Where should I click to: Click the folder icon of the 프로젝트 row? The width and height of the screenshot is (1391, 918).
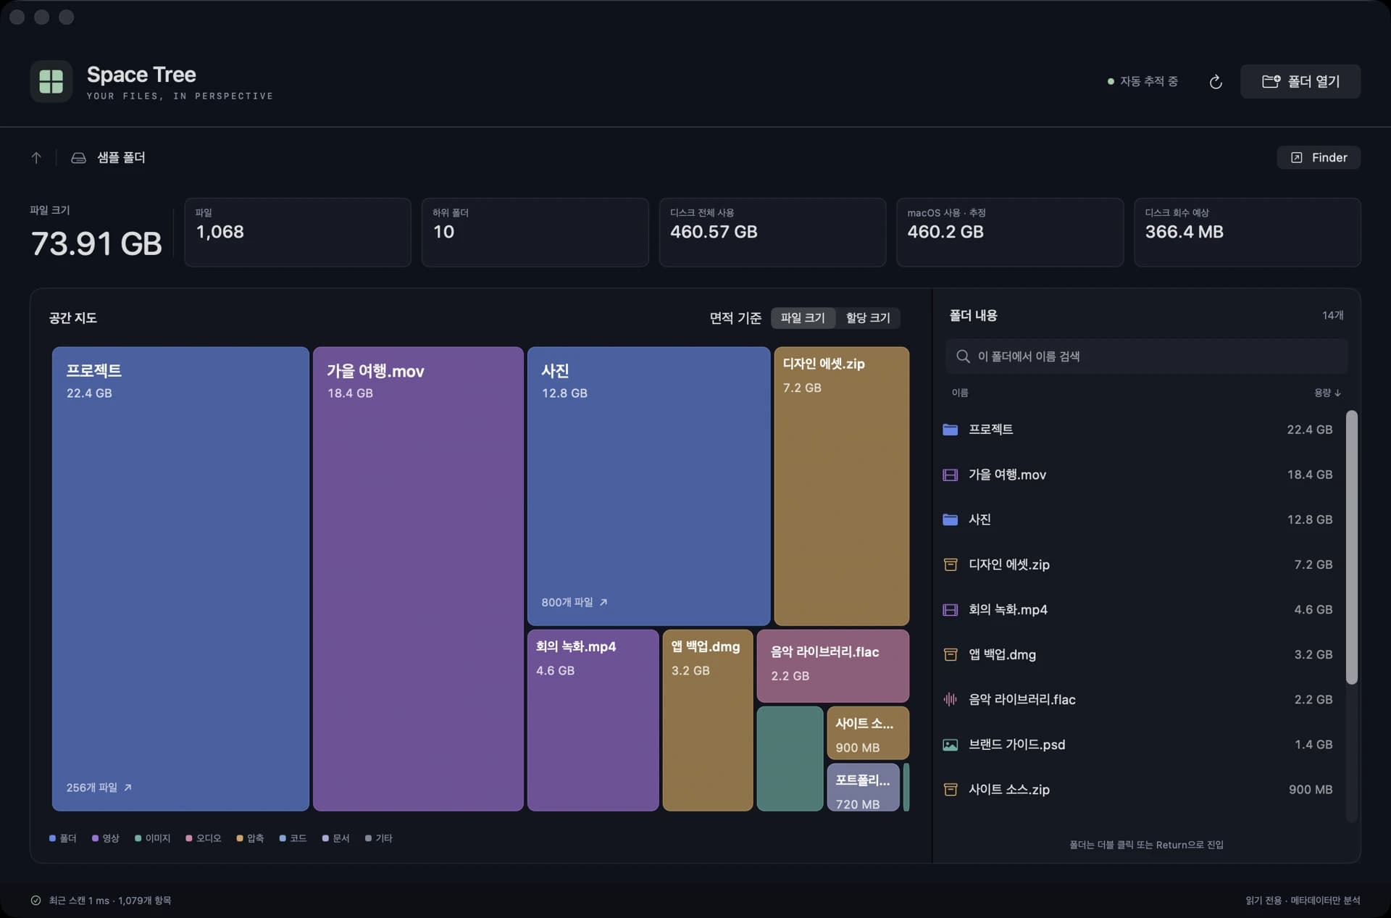pyautogui.click(x=950, y=430)
